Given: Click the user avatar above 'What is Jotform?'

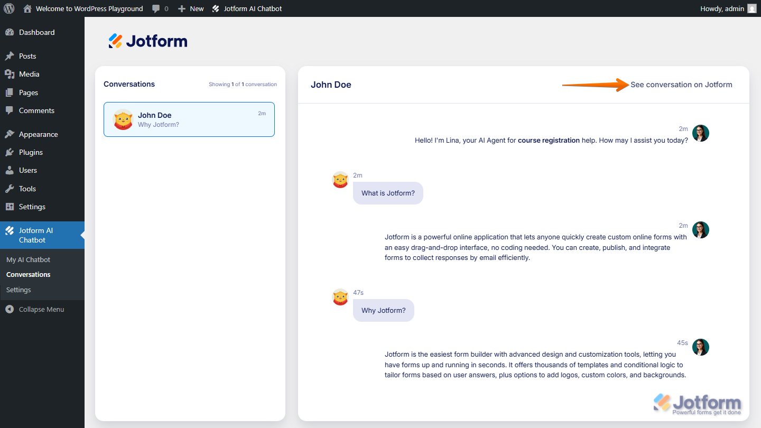Looking at the screenshot, I should point(340,180).
